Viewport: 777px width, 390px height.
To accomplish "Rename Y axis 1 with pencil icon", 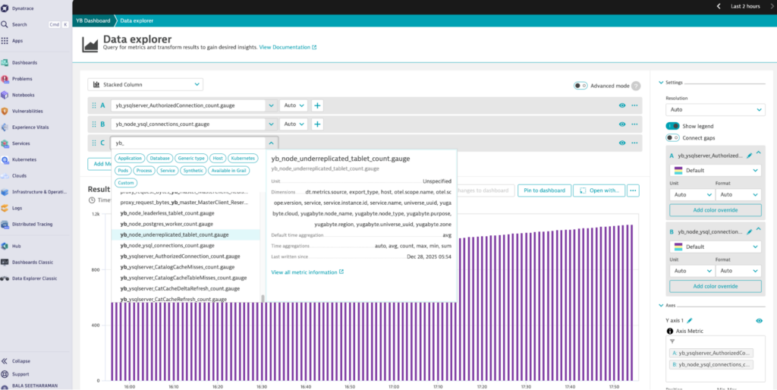I will (689, 321).
